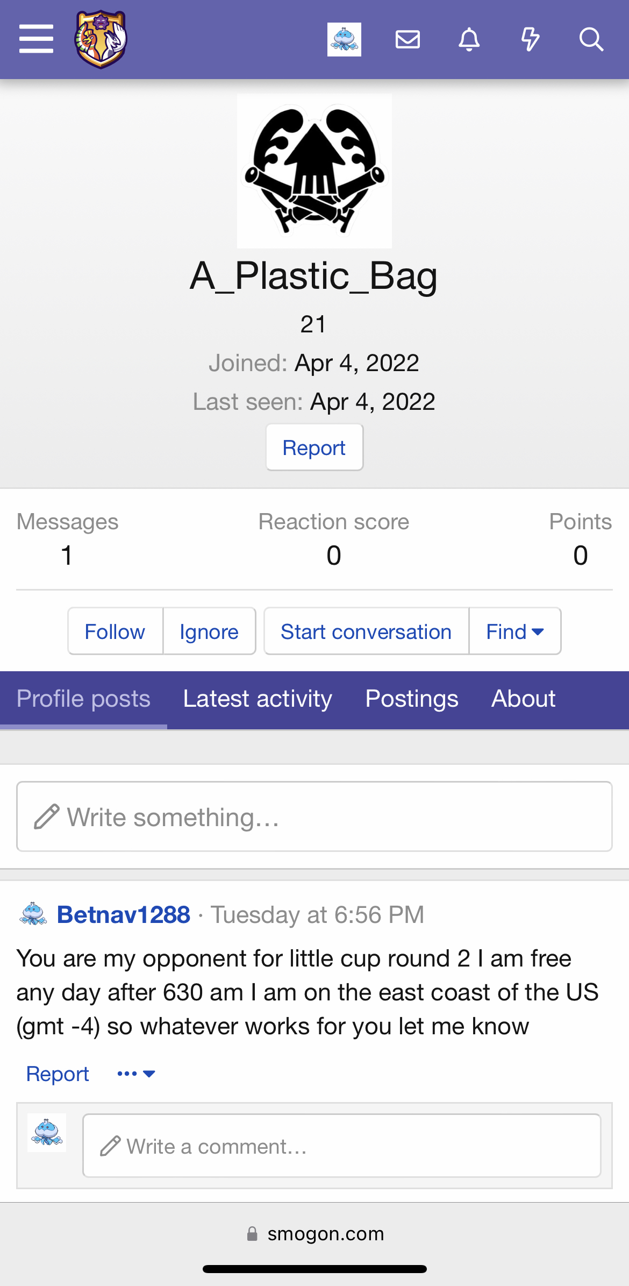Open Betnav1288's username link

click(124, 914)
